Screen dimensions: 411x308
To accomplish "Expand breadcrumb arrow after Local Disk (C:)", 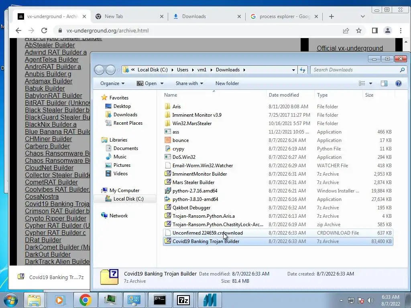I will 173,70.
